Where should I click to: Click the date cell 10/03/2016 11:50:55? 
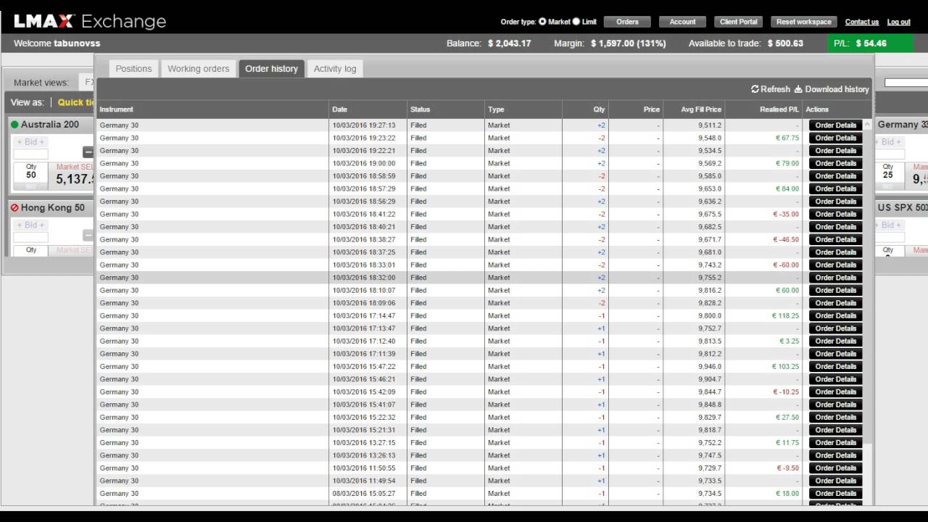pyautogui.click(x=364, y=468)
